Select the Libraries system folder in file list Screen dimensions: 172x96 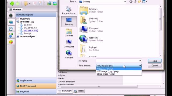pyautogui.click(x=91, y=10)
